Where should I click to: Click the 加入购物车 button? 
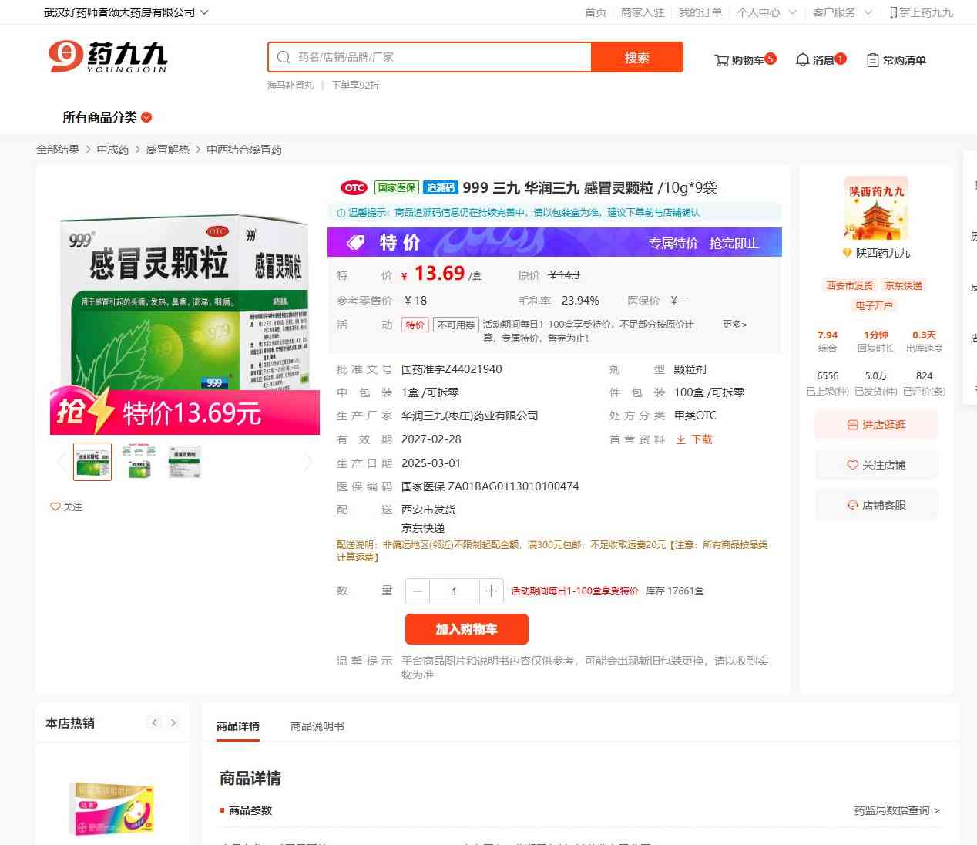466,629
